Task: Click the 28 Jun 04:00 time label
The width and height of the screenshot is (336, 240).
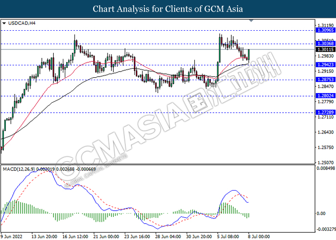Action: (x=168, y=237)
